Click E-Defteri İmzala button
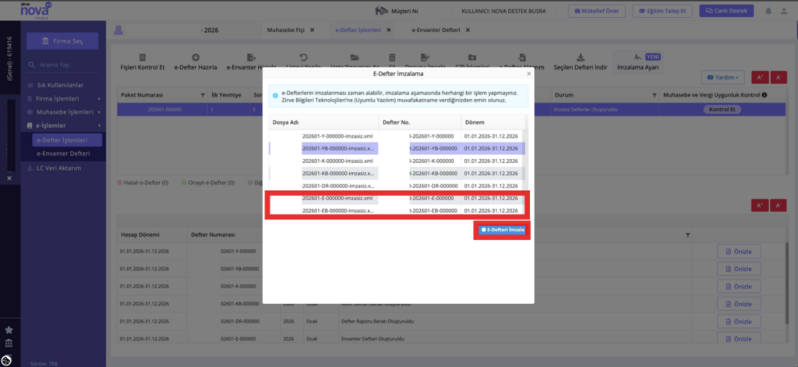798x367 pixels. tap(503, 230)
